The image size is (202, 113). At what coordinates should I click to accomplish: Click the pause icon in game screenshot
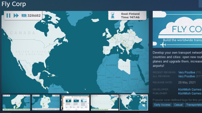point(9,16)
